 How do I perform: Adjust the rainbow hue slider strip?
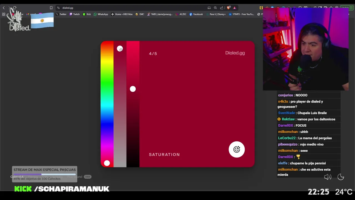[107, 104]
